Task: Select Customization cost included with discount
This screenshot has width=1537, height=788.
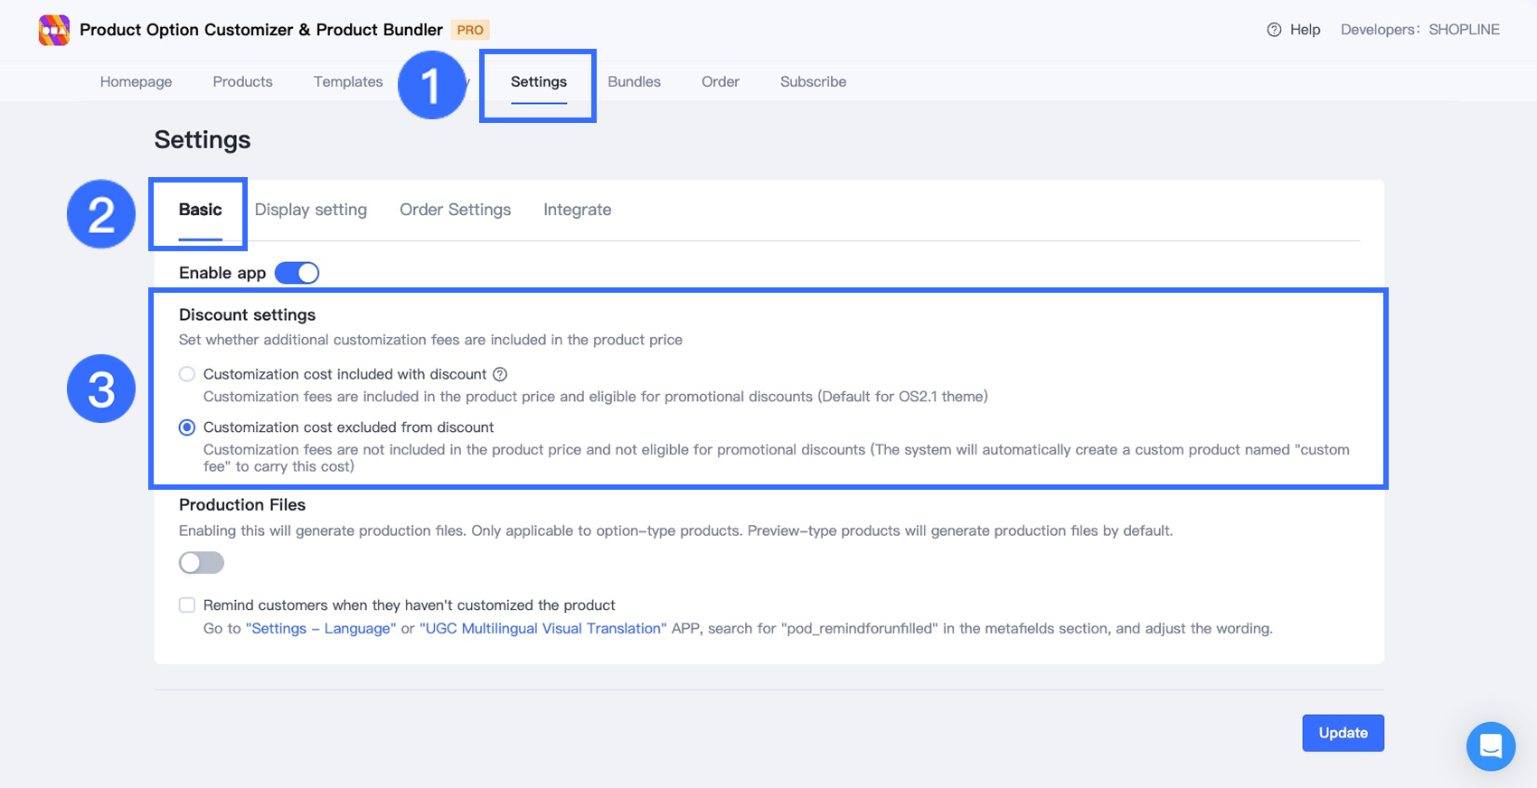Action: click(x=187, y=374)
